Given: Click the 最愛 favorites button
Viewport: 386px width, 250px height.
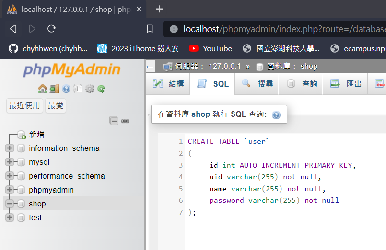Looking at the screenshot, I should (56, 106).
